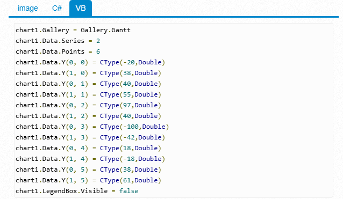Click the CType(-42,Double) expression
343x199 pixels.
pos(132,137)
